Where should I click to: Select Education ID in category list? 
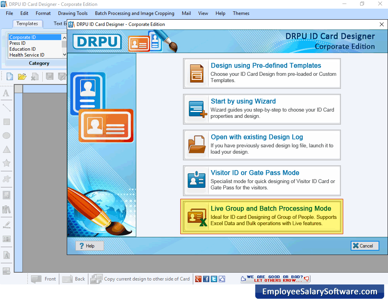35,49
